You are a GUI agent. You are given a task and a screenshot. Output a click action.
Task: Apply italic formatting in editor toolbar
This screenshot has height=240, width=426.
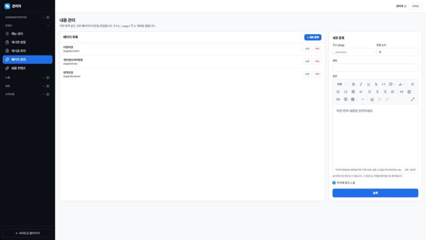point(361,84)
